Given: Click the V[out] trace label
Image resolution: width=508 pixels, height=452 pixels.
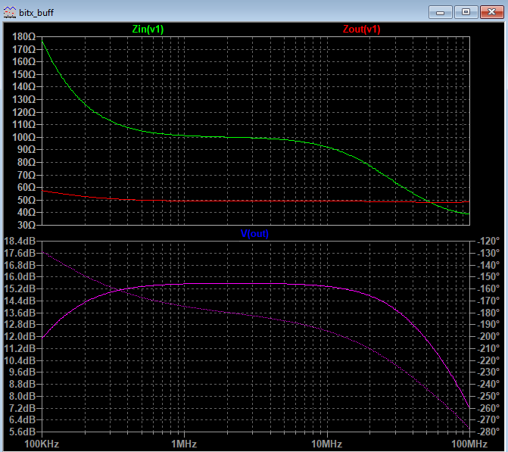Looking at the screenshot, I should point(254,234).
